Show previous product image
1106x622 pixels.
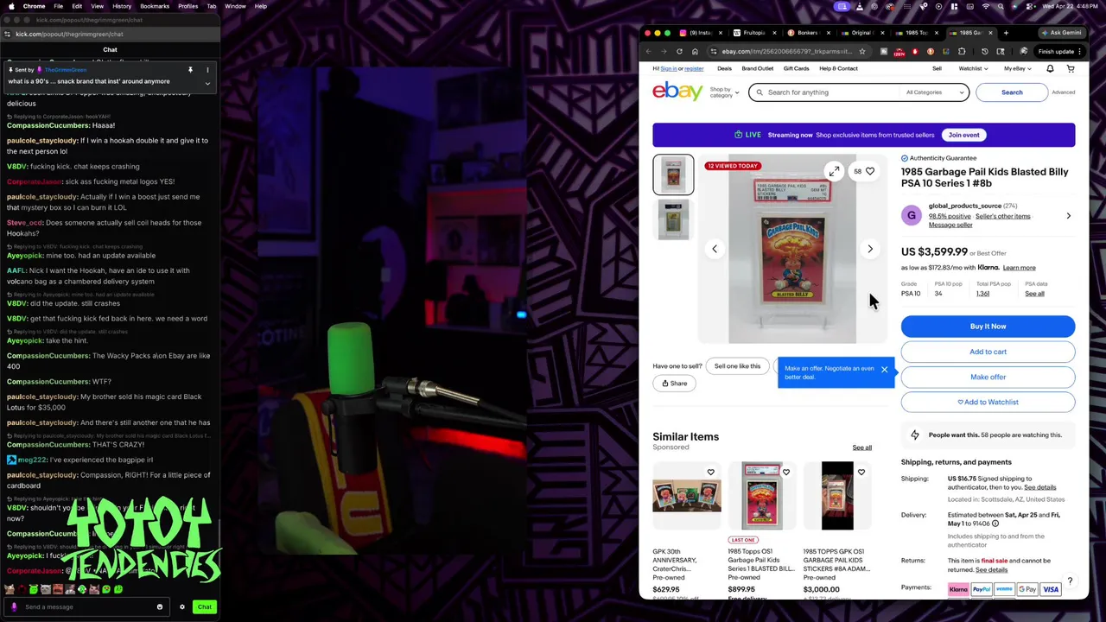tap(715, 249)
